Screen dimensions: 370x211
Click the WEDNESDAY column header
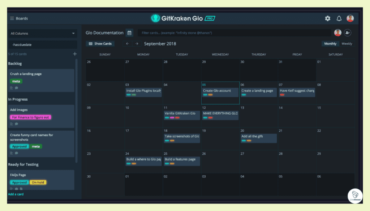pos(220,54)
